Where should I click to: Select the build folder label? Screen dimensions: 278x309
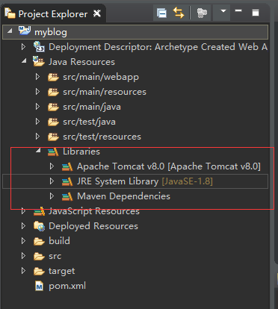(x=59, y=241)
